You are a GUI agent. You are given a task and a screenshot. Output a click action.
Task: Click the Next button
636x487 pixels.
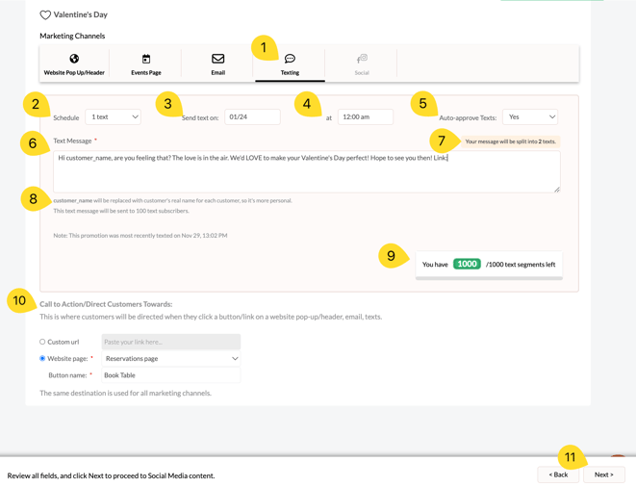(603, 474)
